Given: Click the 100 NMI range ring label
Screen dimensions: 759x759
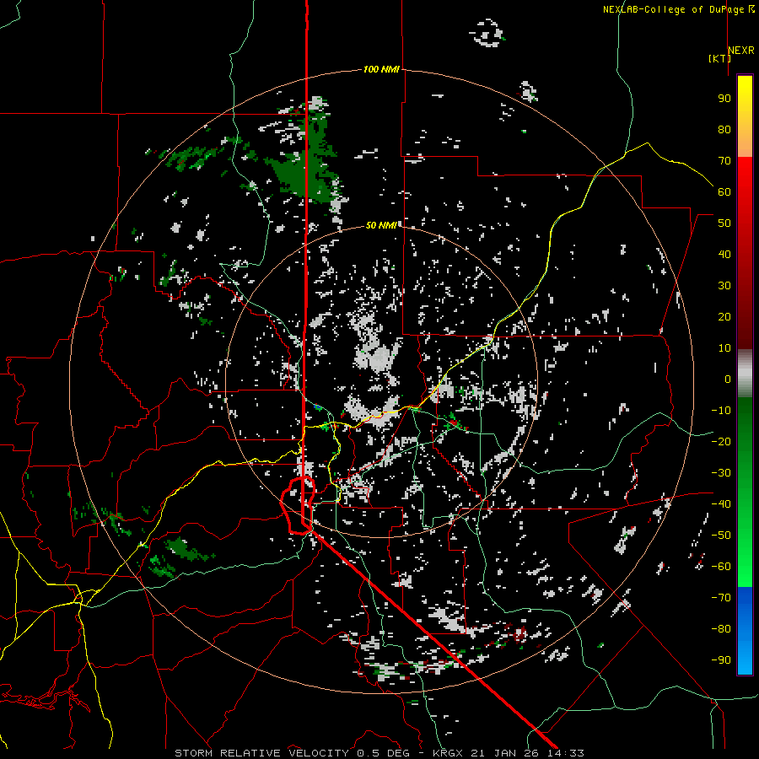Looking at the screenshot, I should (x=381, y=69).
